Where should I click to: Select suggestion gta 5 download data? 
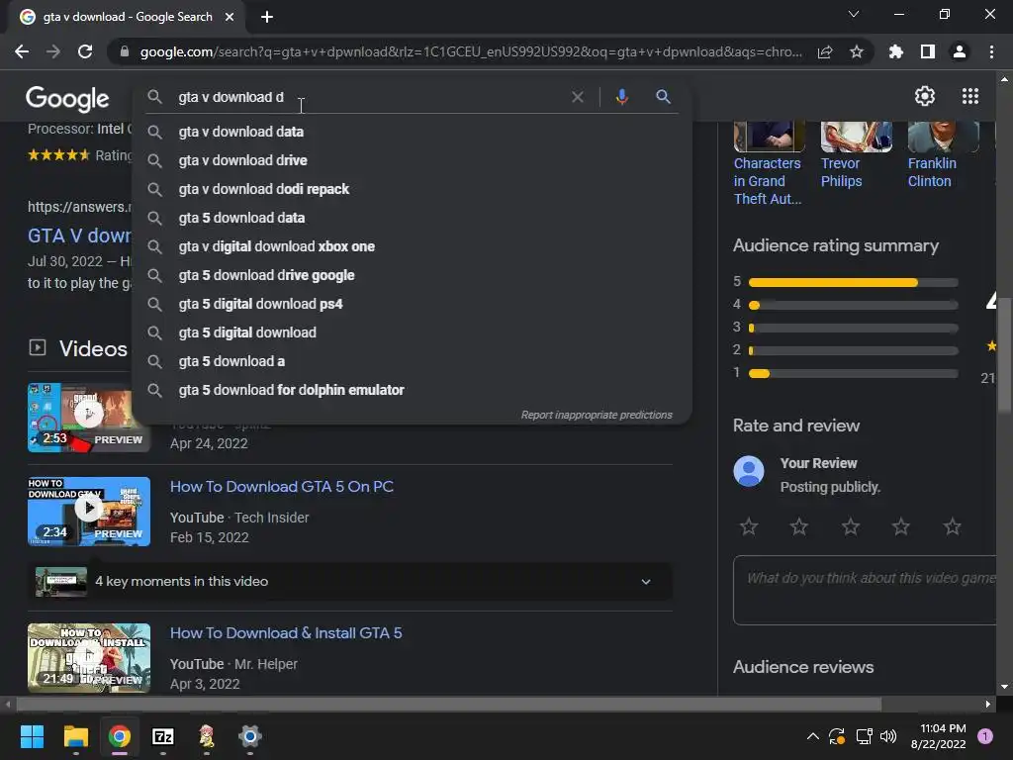(x=411, y=218)
